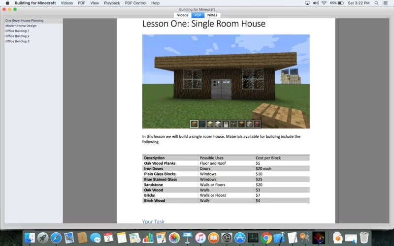Click the 'Lesson One: Single Room House' heading
The width and height of the screenshot is (394, 246).
click(204, 24)
